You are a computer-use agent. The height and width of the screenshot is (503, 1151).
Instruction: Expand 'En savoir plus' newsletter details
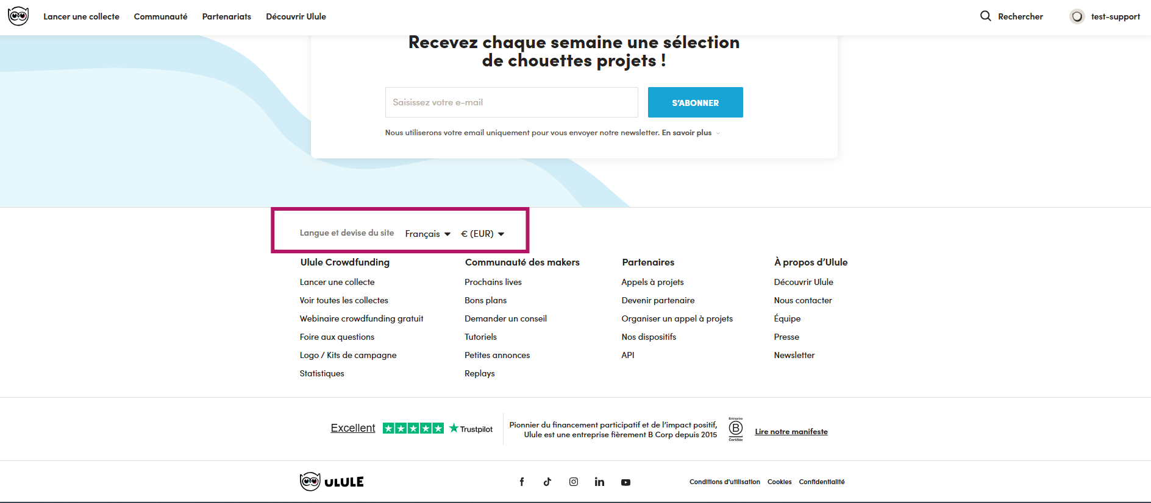tap(691, 133)
